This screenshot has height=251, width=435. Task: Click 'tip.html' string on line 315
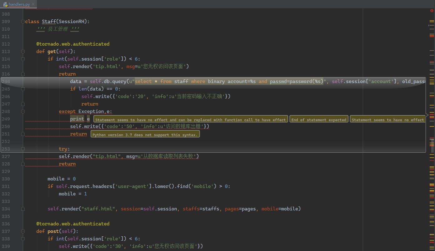(x=107, y=66)
